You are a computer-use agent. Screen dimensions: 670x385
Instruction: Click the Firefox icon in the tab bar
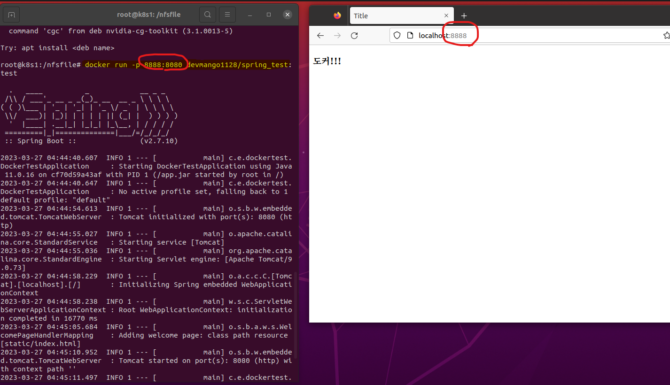point(337,15)
